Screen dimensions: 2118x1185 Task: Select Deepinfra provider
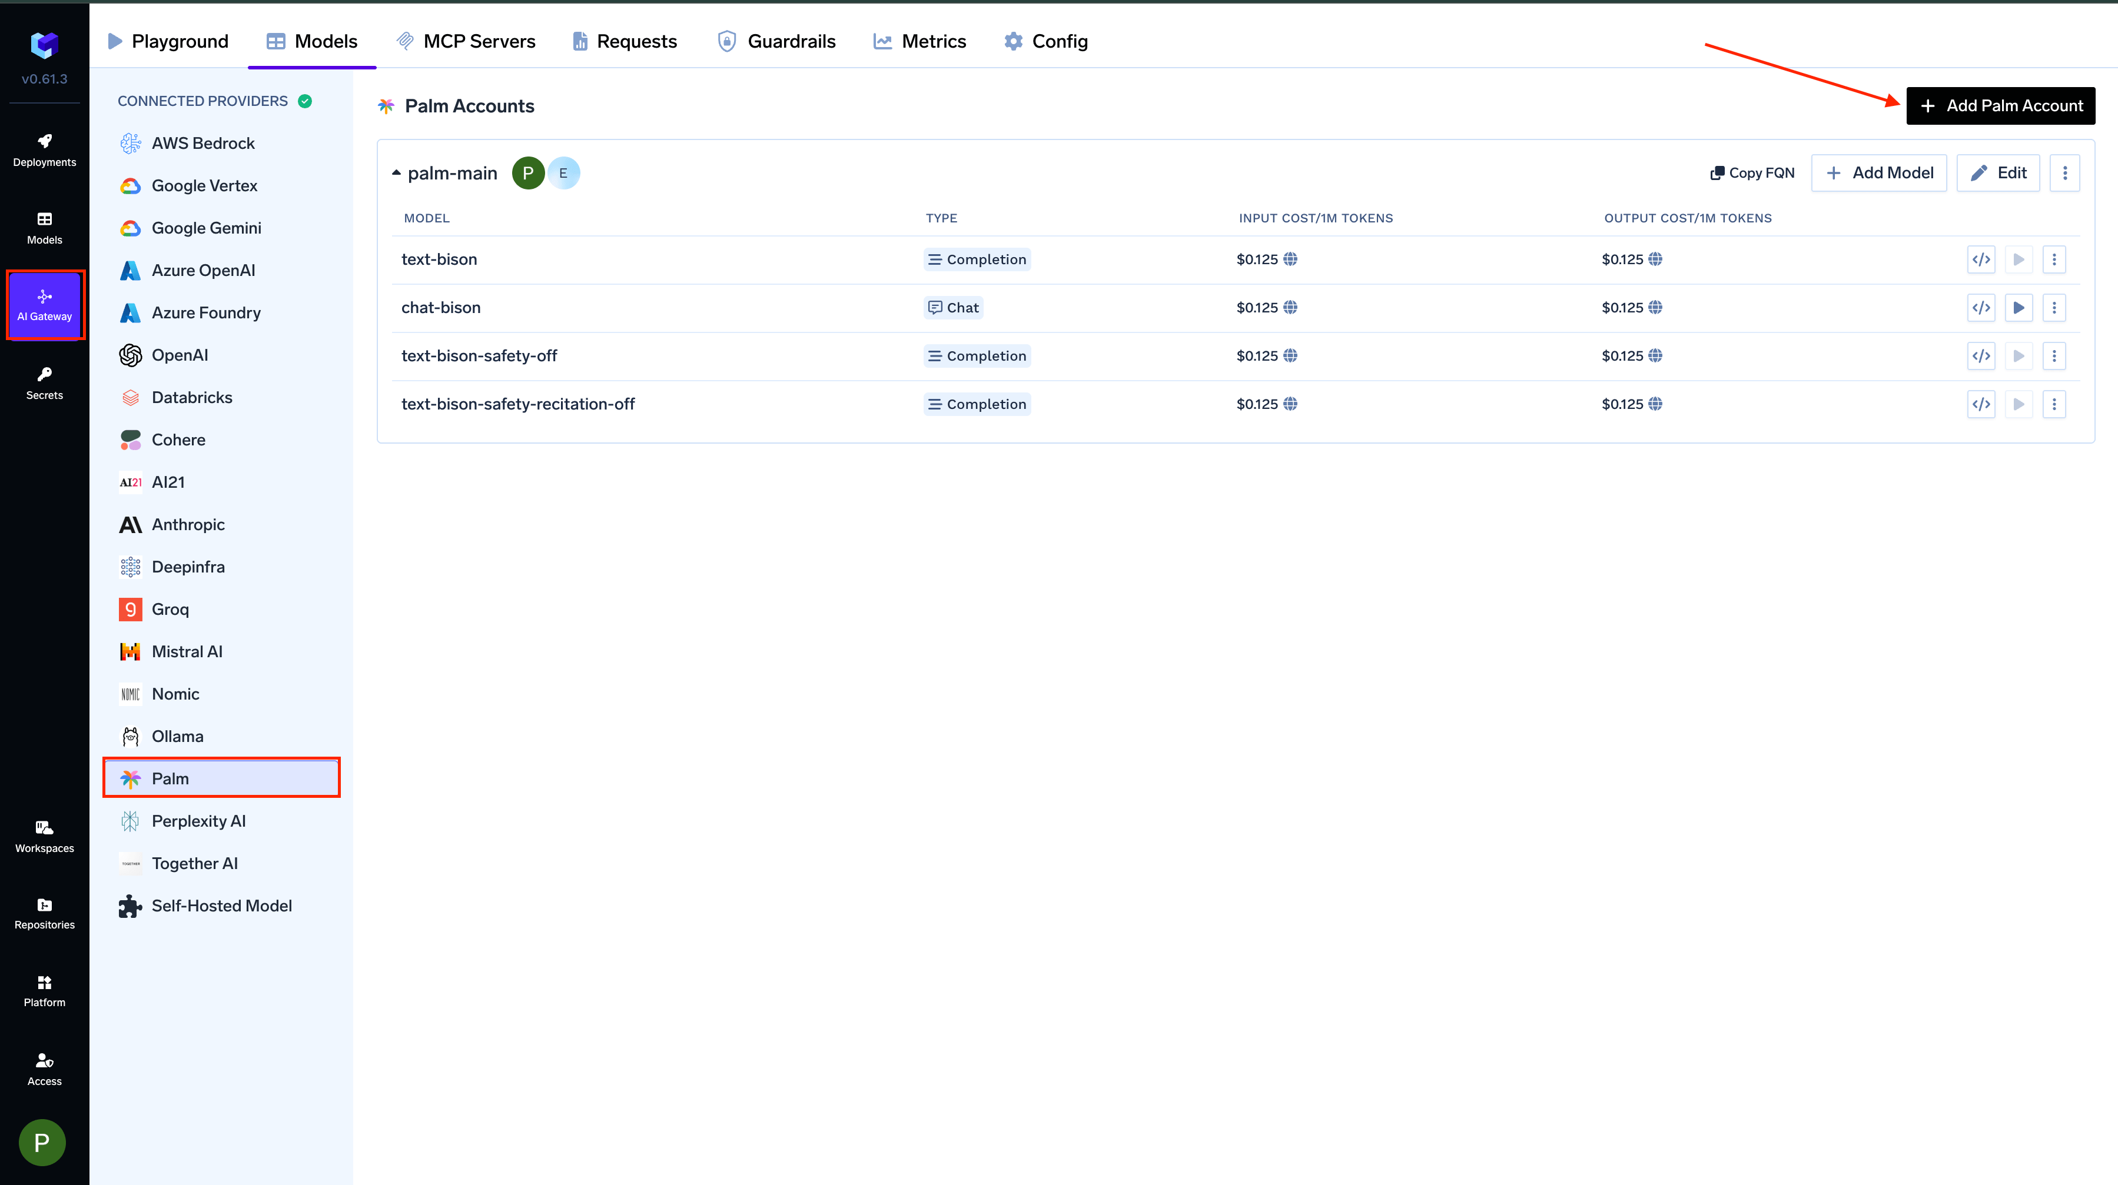[x=222, y=567]
